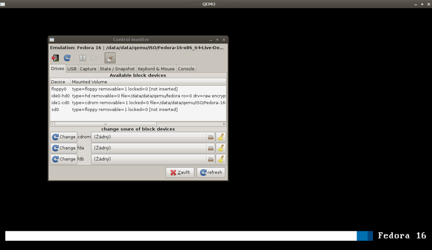Select the sd0 device row
Image resolution: width=432 pixels, height=250 pixels.
(x=138, y=109)
